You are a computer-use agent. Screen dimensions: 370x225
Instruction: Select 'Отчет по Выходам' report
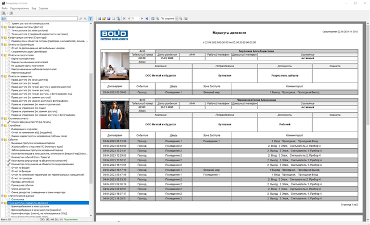tap(21, 171)
